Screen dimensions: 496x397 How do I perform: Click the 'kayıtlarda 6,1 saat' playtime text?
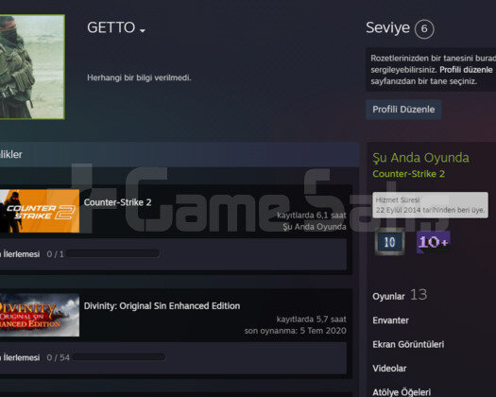pyautogui.click(x=311, y=216)
